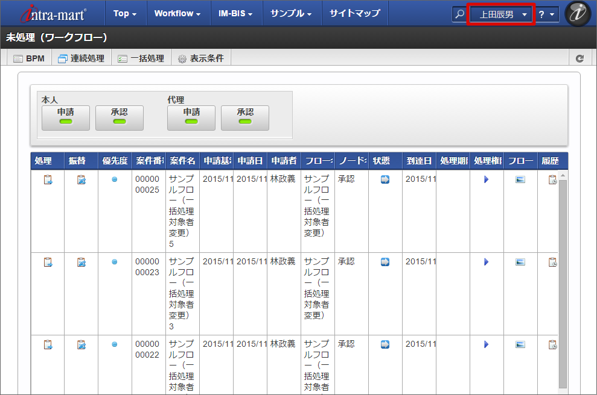The height and width of the screenshot is (395, 597).
Task: Click the priority dot for case 0000000022
Action: point(115,344)
